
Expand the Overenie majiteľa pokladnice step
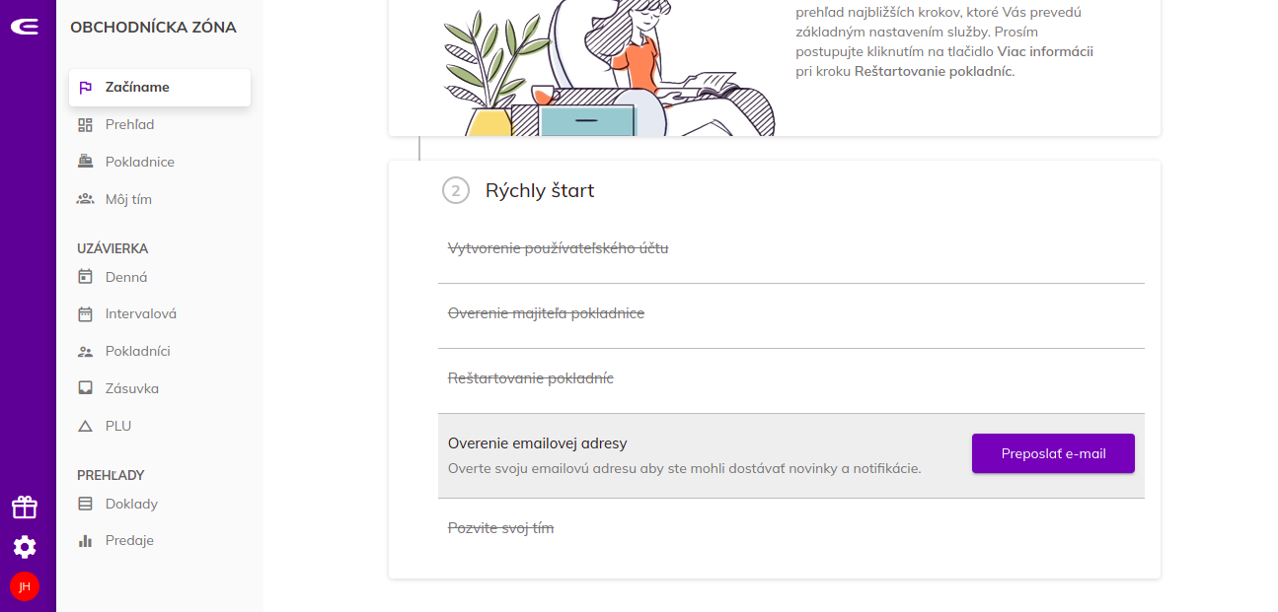tap(791, 313)
